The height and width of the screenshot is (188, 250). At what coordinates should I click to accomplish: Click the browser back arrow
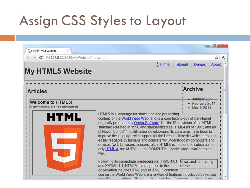point(28,57)
